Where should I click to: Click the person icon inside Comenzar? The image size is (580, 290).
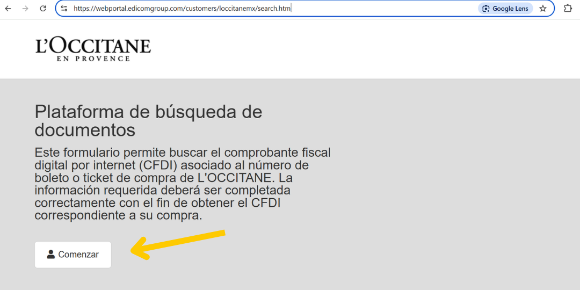(51, 254)
